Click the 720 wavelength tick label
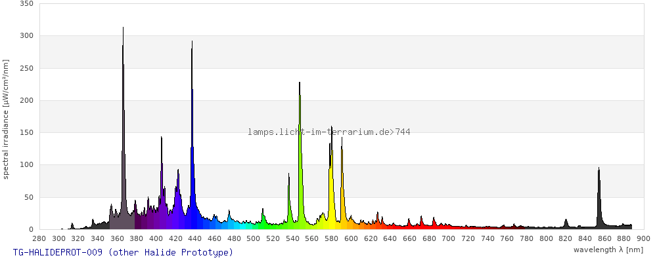The image size is (657, 262). (468, 238)
